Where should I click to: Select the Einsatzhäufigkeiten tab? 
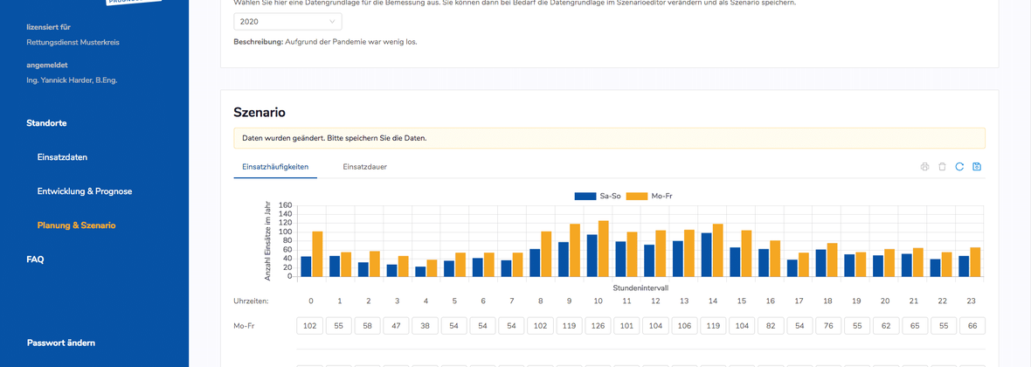(x=275, y=167)
